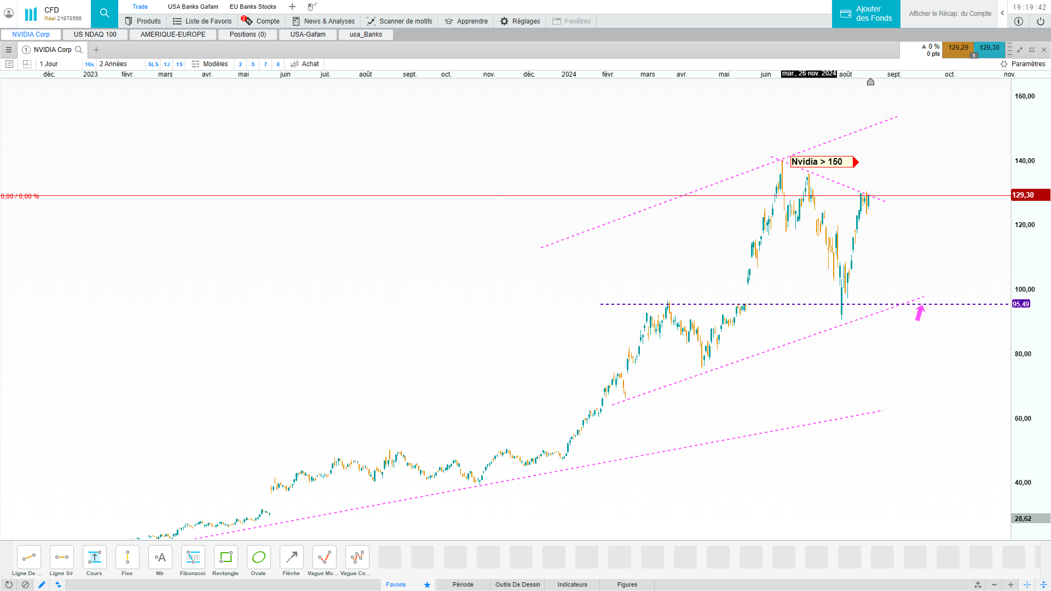Click Afficher le Récap. du Compte
This screenshot has height=591, width=1051.
tap(950, 14)
